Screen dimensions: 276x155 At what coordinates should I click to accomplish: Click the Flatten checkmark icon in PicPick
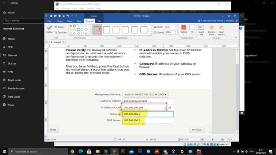point(50,28)
